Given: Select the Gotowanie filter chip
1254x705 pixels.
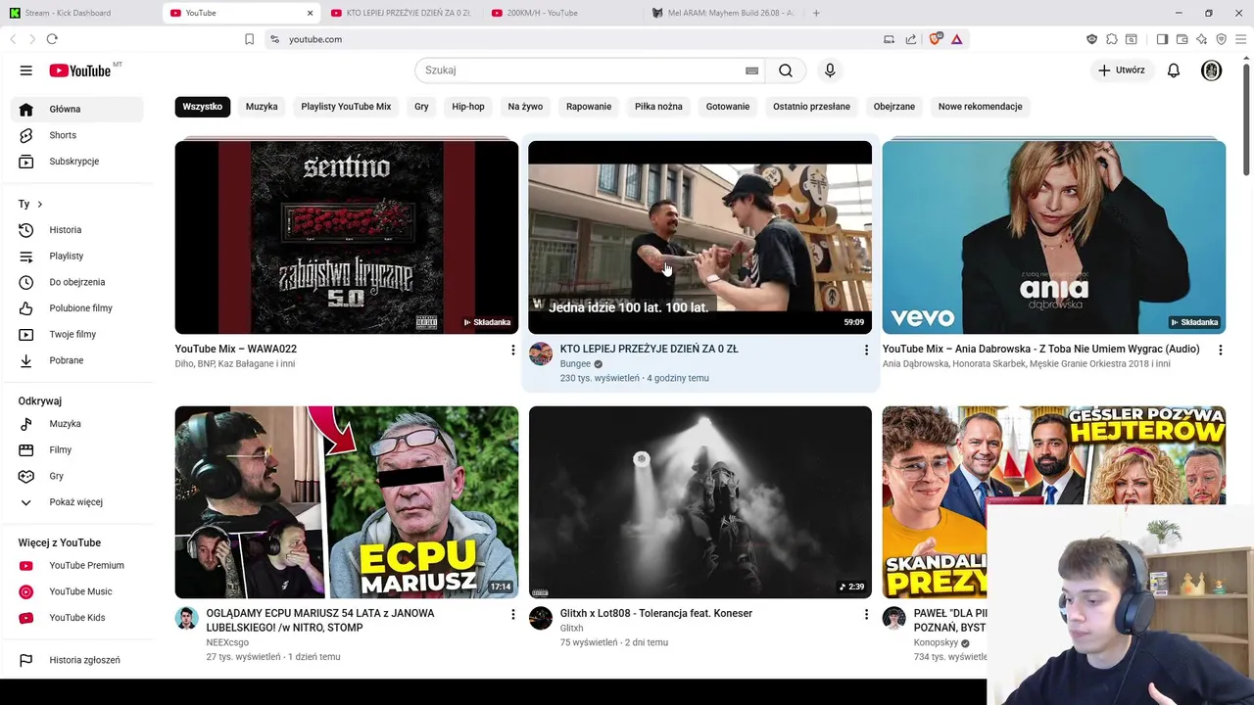Looking at the screenshot, I should coord(728,107).
